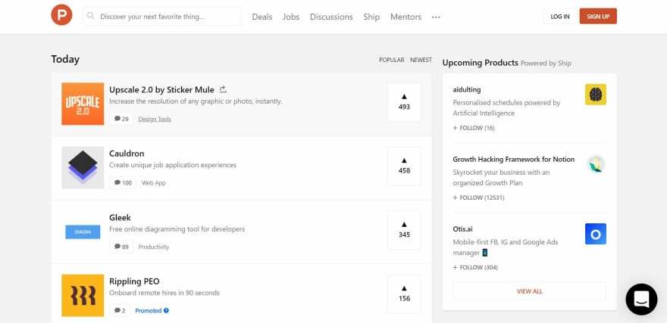Open the 29 comments on Upscale 2.0

[121, 119]
